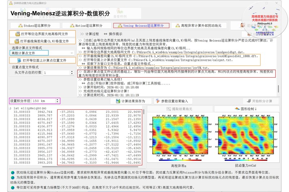
Task: Click 打开等位面上计算点位置文件 button
Action: tap(42, 60)
